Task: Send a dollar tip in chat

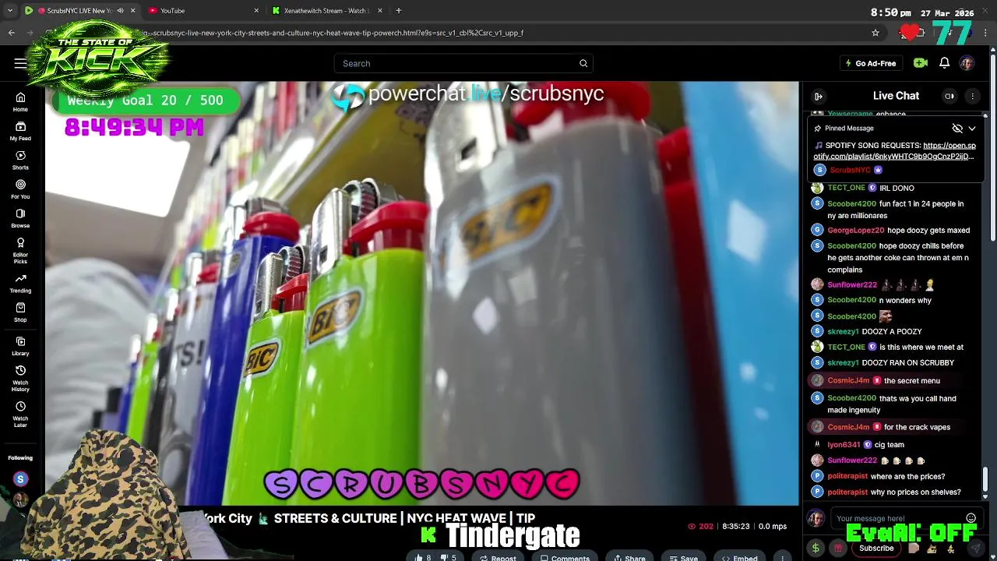Action: click(816, 548)
